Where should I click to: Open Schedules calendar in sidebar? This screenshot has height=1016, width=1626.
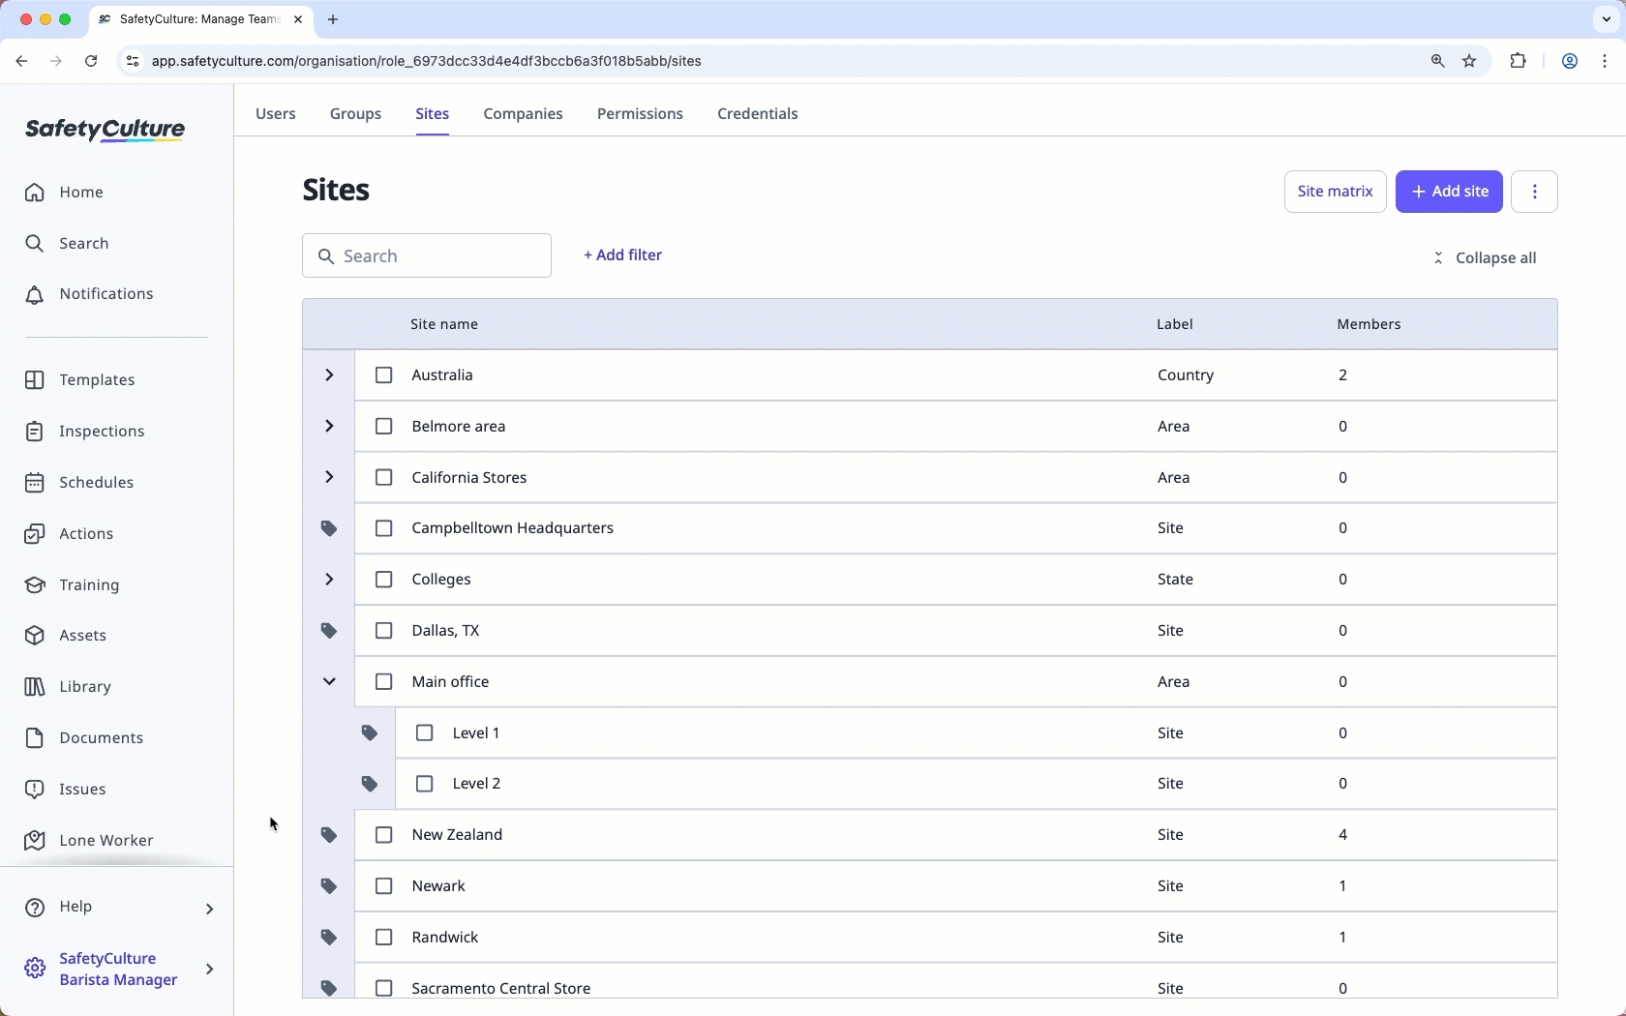click(x=79, y=482)
